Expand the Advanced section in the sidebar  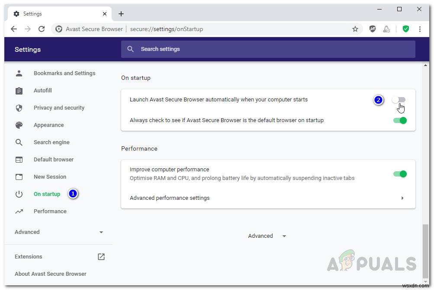(101, 232)
